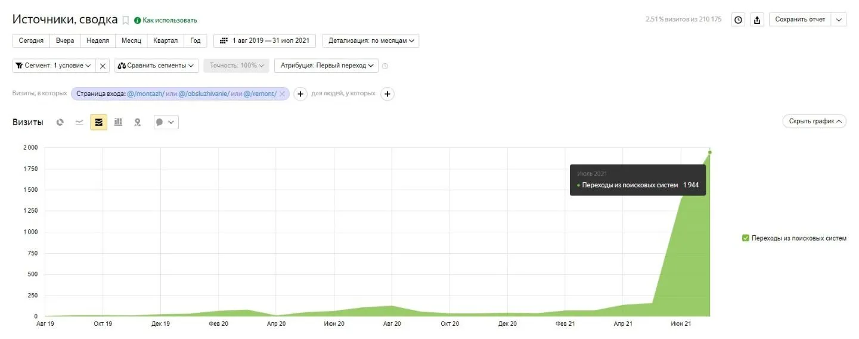Remove the 'Страница входа' condition chip
This screenshot has height=339, width=859.
[x=283, y=94]
